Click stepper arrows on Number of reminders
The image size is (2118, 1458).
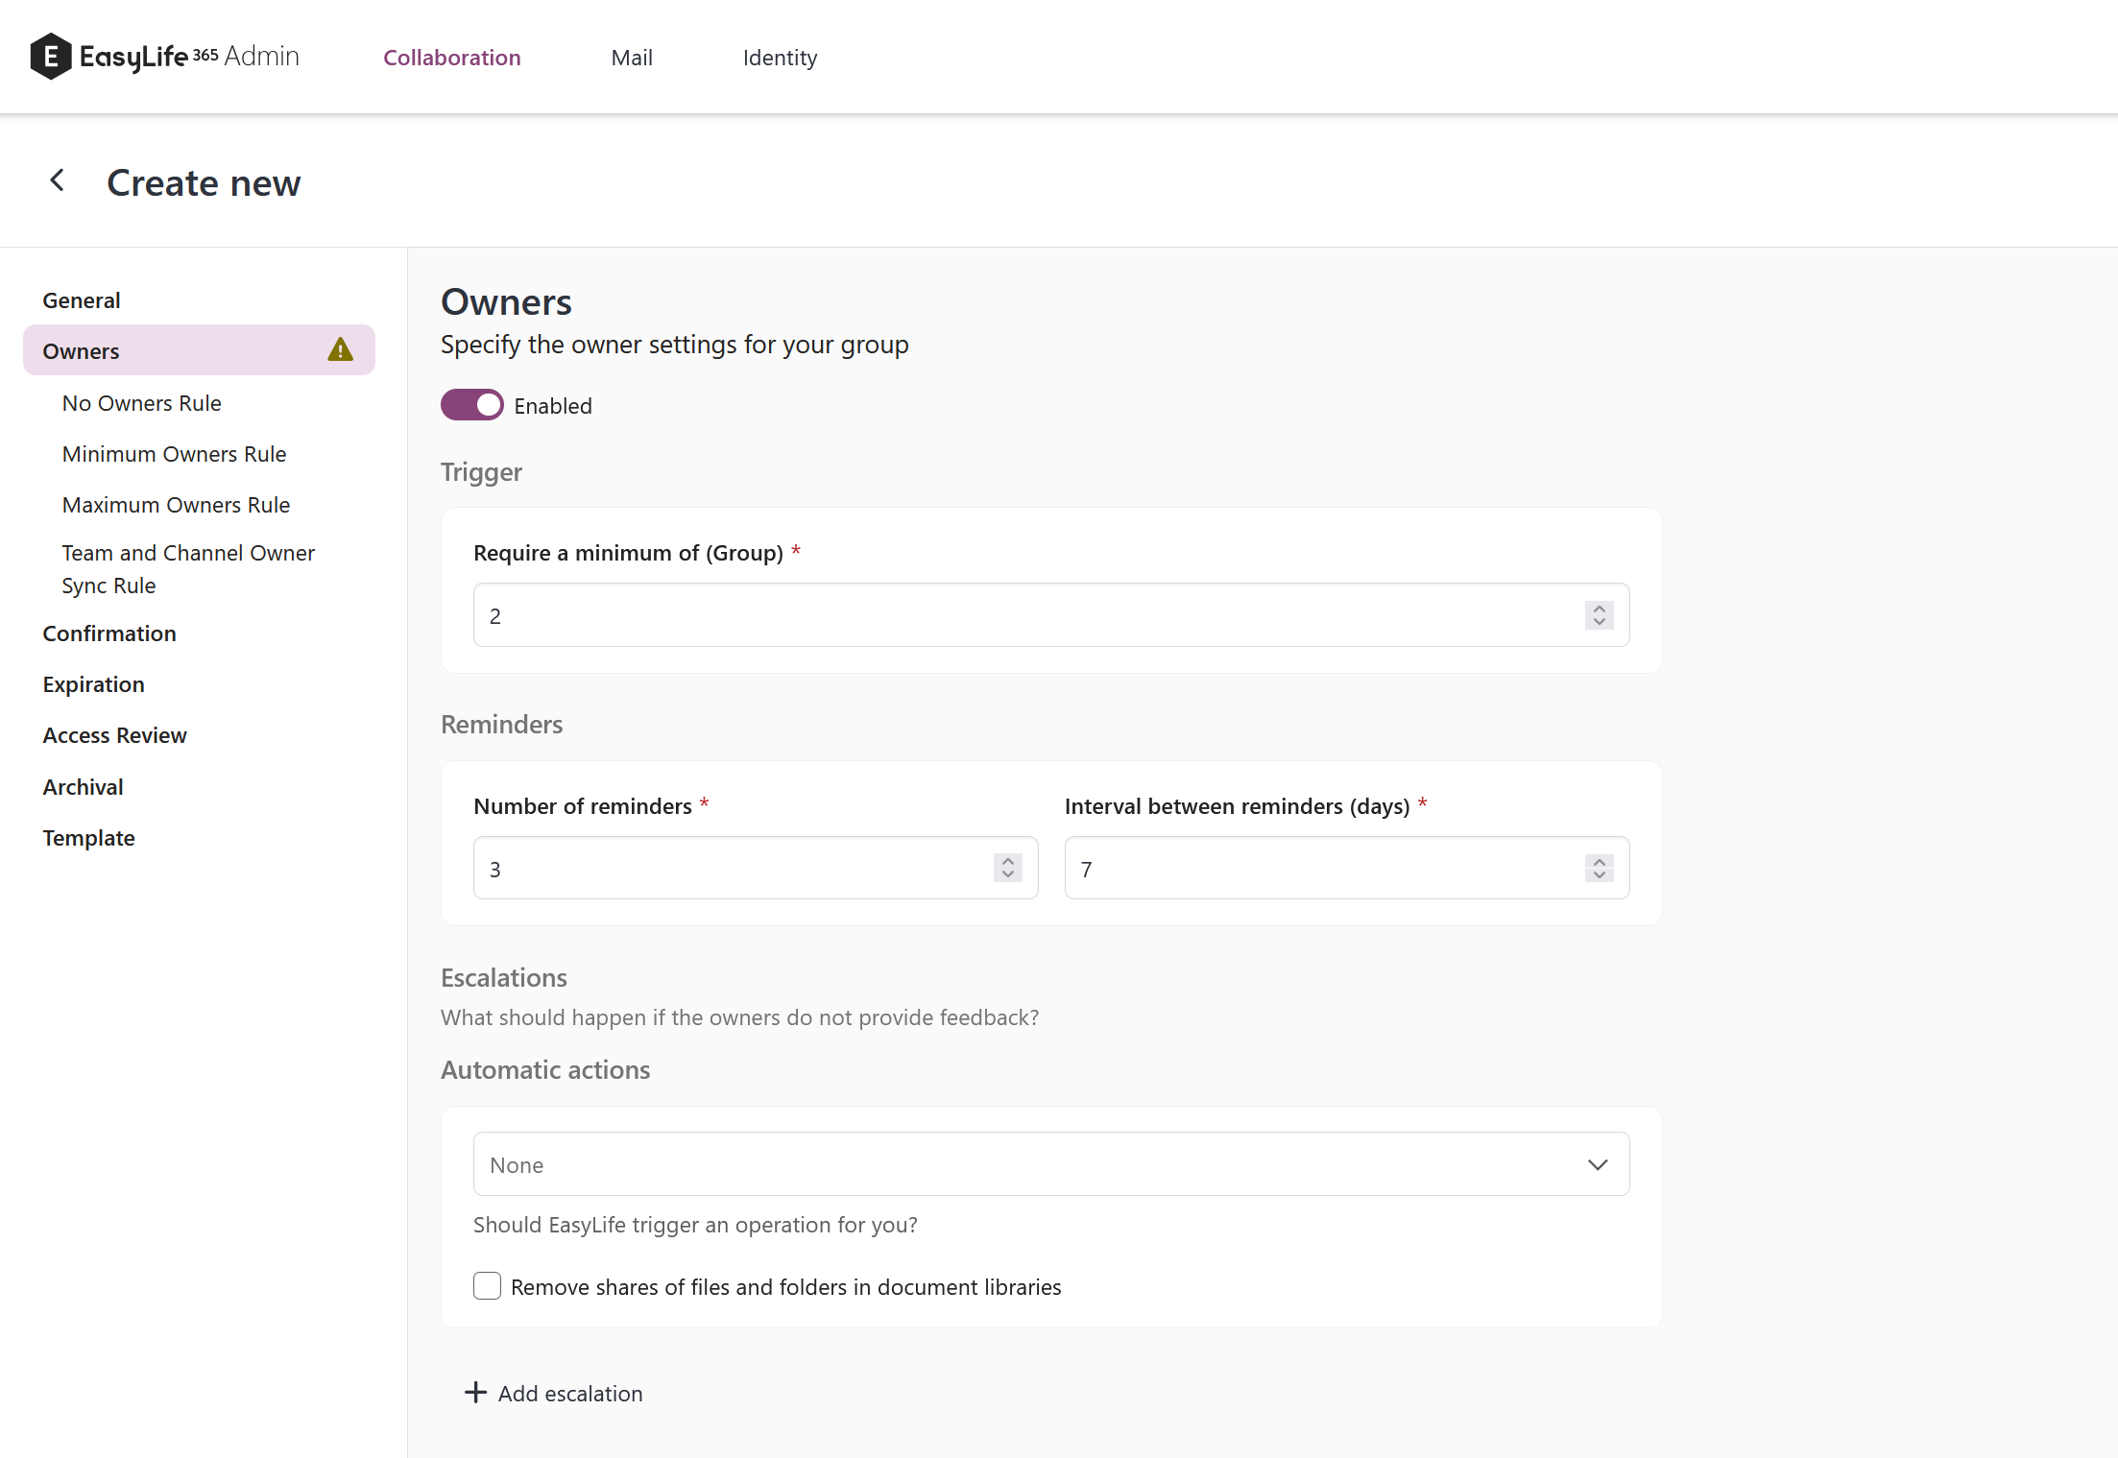click(x=1007, y=869)
